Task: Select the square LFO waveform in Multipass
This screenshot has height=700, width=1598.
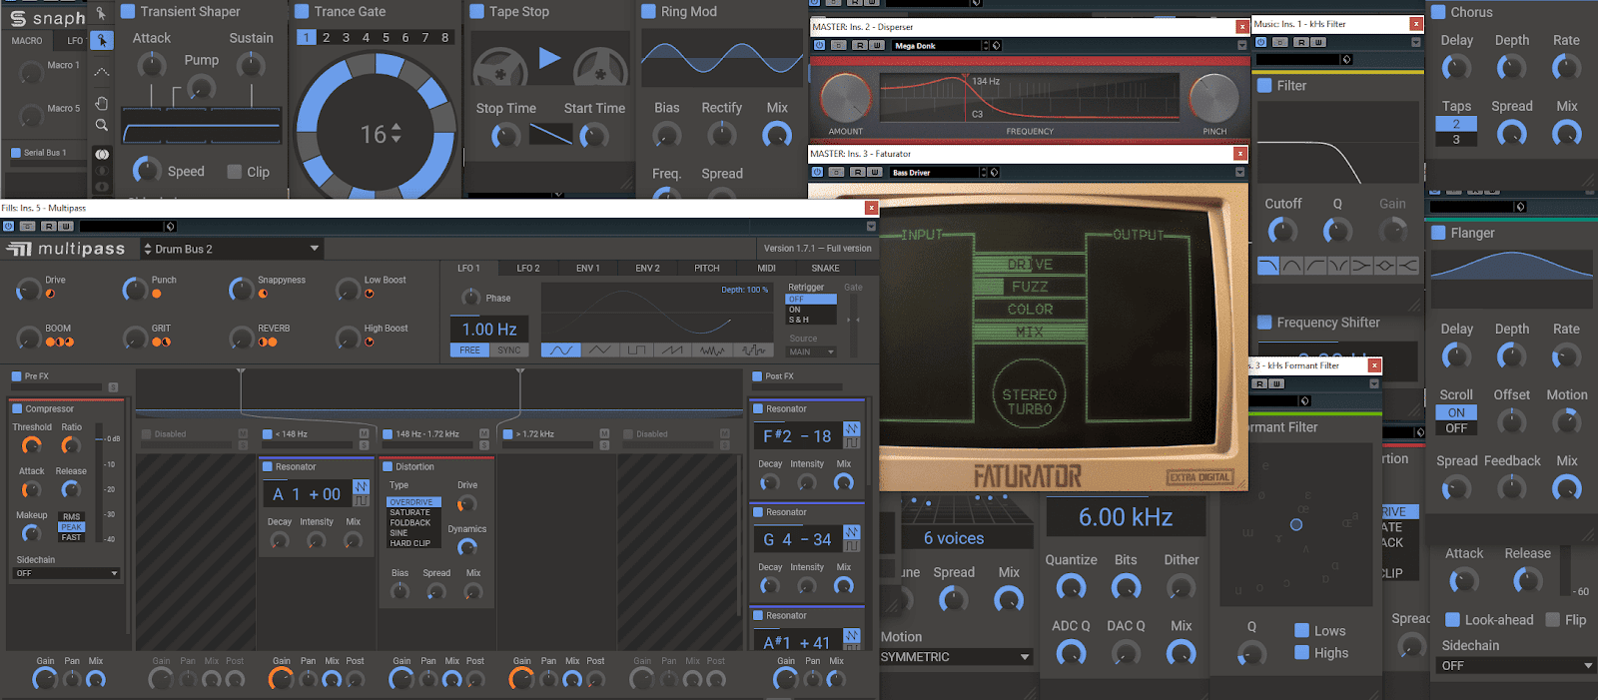Action: click(x=637, y=350)
